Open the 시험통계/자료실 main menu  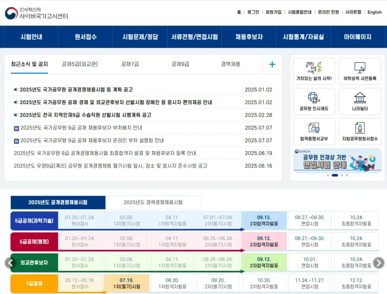tap(303, 37)
